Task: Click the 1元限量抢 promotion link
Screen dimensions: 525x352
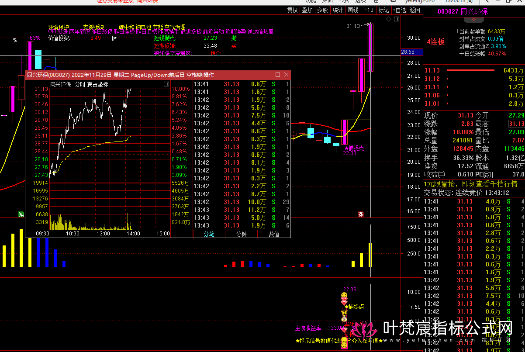Action: click(x=470, y=184)
